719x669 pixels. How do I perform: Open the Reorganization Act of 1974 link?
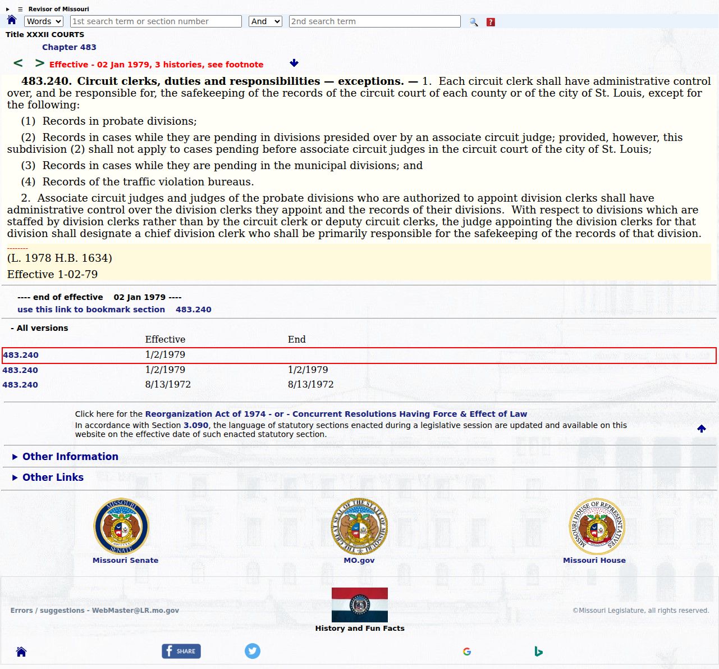pyautogui.click(x=205, y=414)
